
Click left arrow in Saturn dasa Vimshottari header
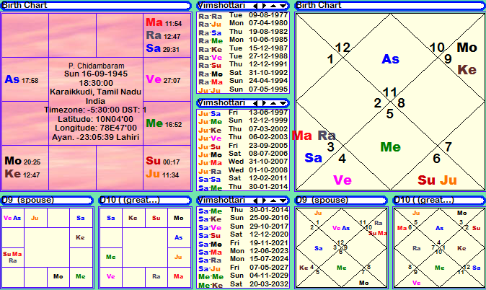coord(255,200)
